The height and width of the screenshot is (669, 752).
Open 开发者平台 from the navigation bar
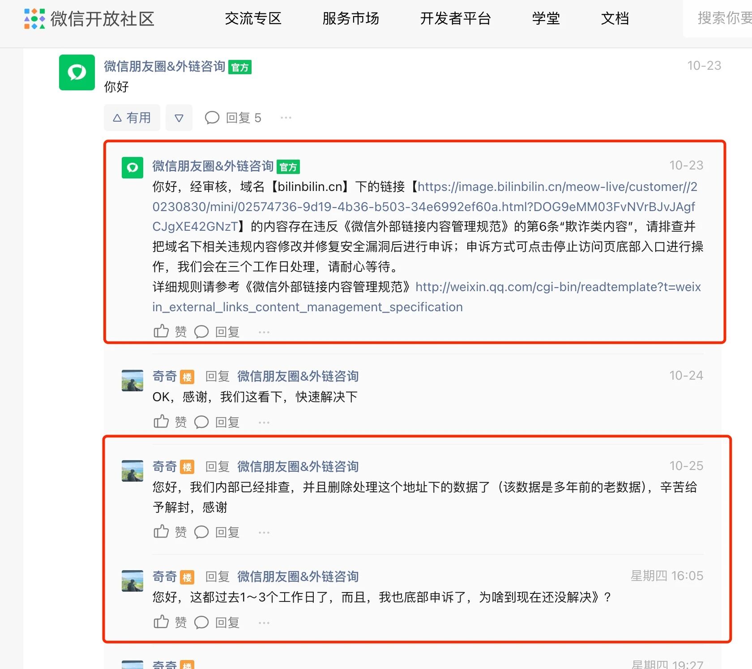[x=455, y=18]
